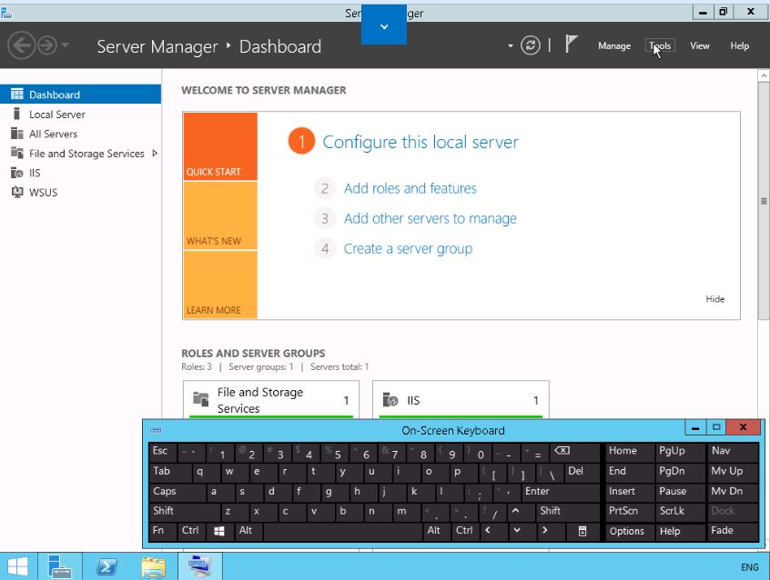Click Add roles and features link
This screenshot has height=580, width=770.
[410, 188]
